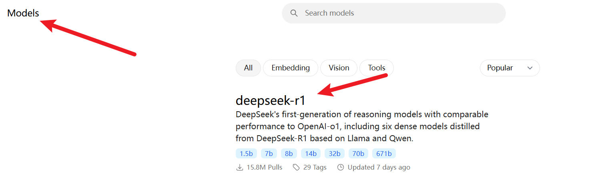Open the deepseek-r1 model page

(x=271, y=100)
